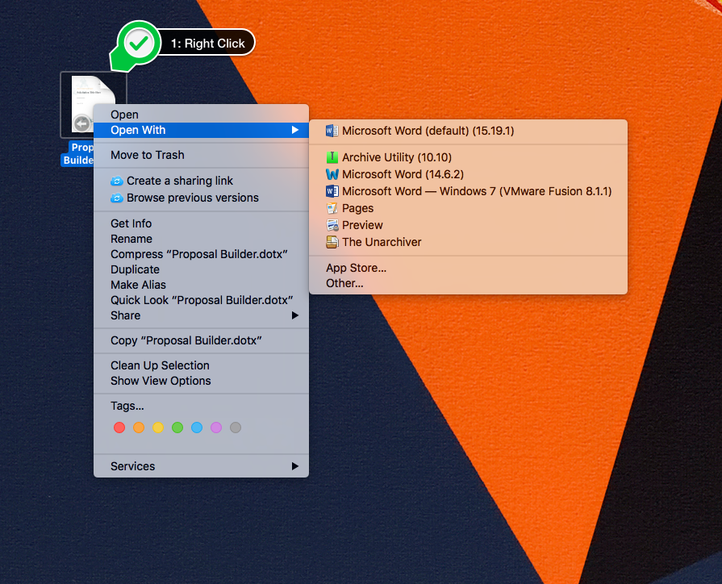Choose Other... in Open With submenu
Image resolution: width=722 pixels, height=584 pixels.
pyautogui.click(x=468, y=283)
